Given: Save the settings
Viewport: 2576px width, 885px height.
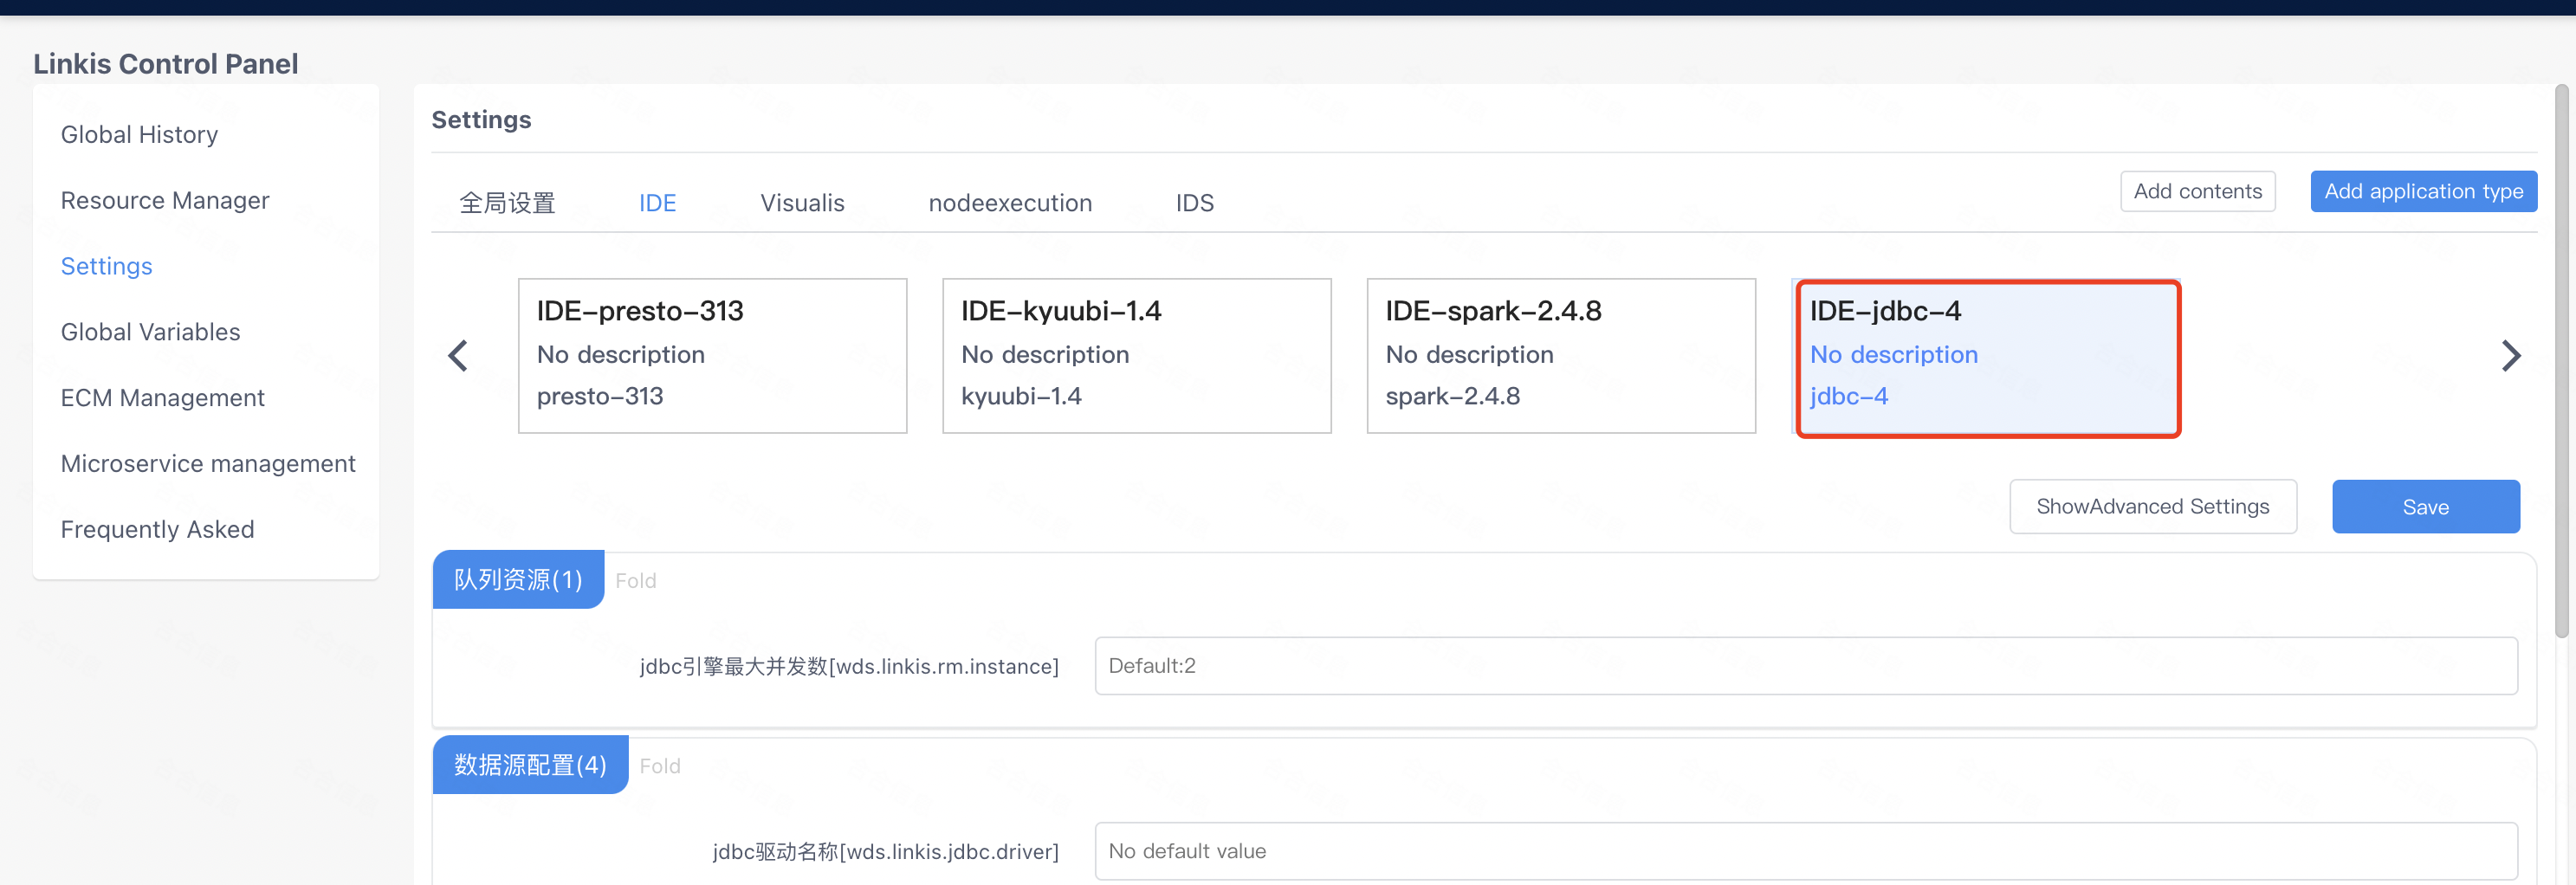Looking at the screenshot, I should coord(2425,507).
